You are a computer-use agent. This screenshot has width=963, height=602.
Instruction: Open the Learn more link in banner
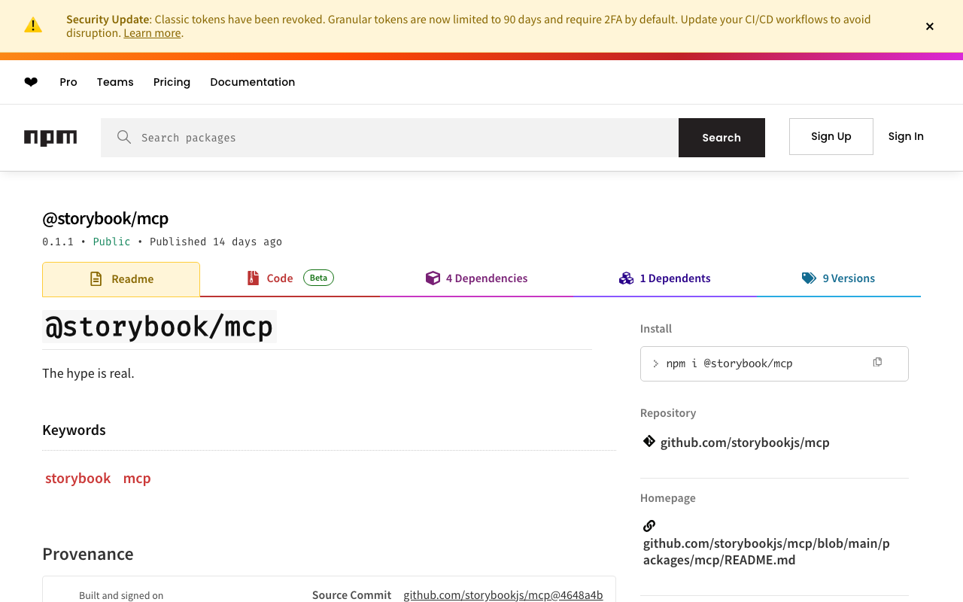tap(152, 33)
